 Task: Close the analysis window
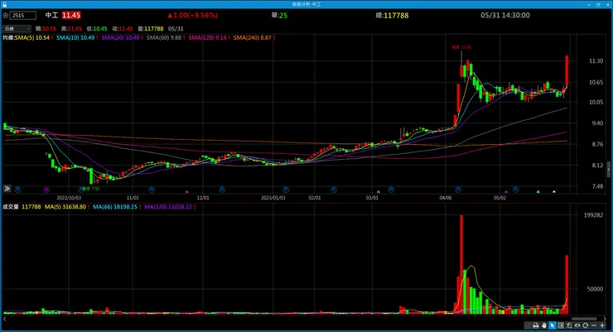click(607, 4)
